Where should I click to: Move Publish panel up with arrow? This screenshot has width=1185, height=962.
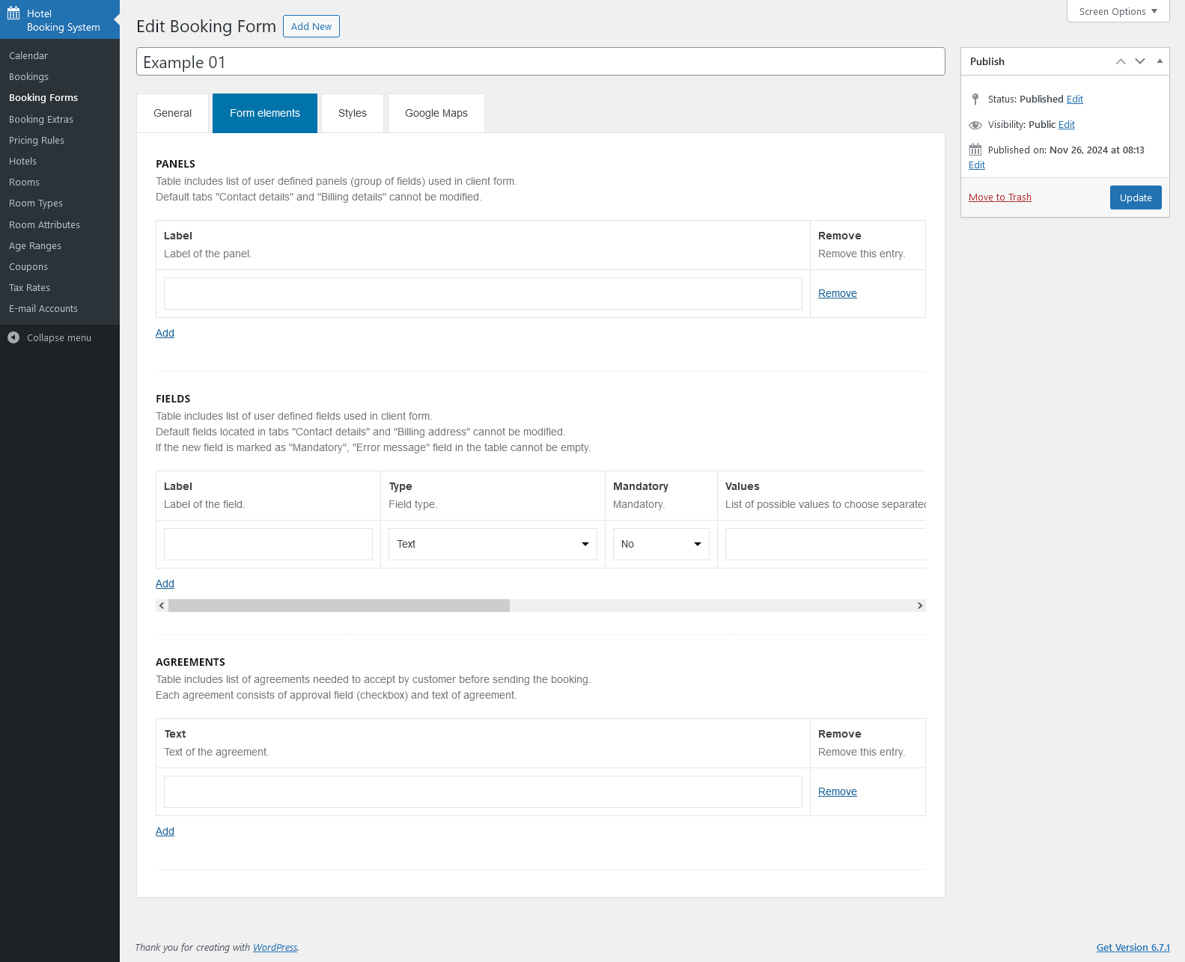pyautogui.click(x=1121, y=61)
